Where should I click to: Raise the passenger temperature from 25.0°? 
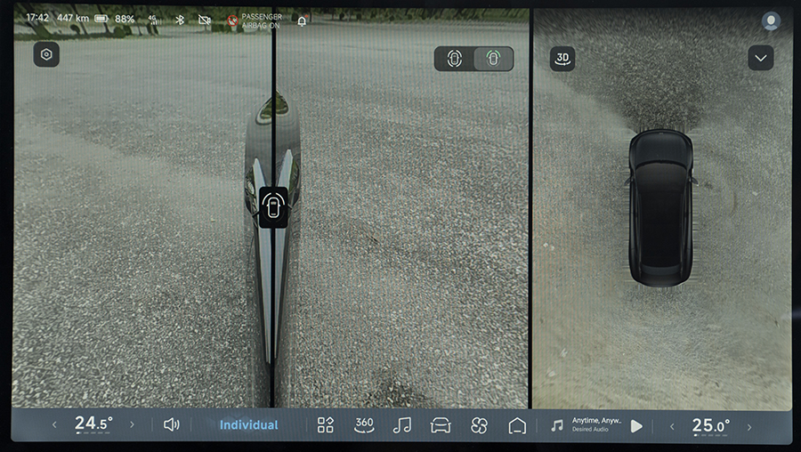pos(749,425)
